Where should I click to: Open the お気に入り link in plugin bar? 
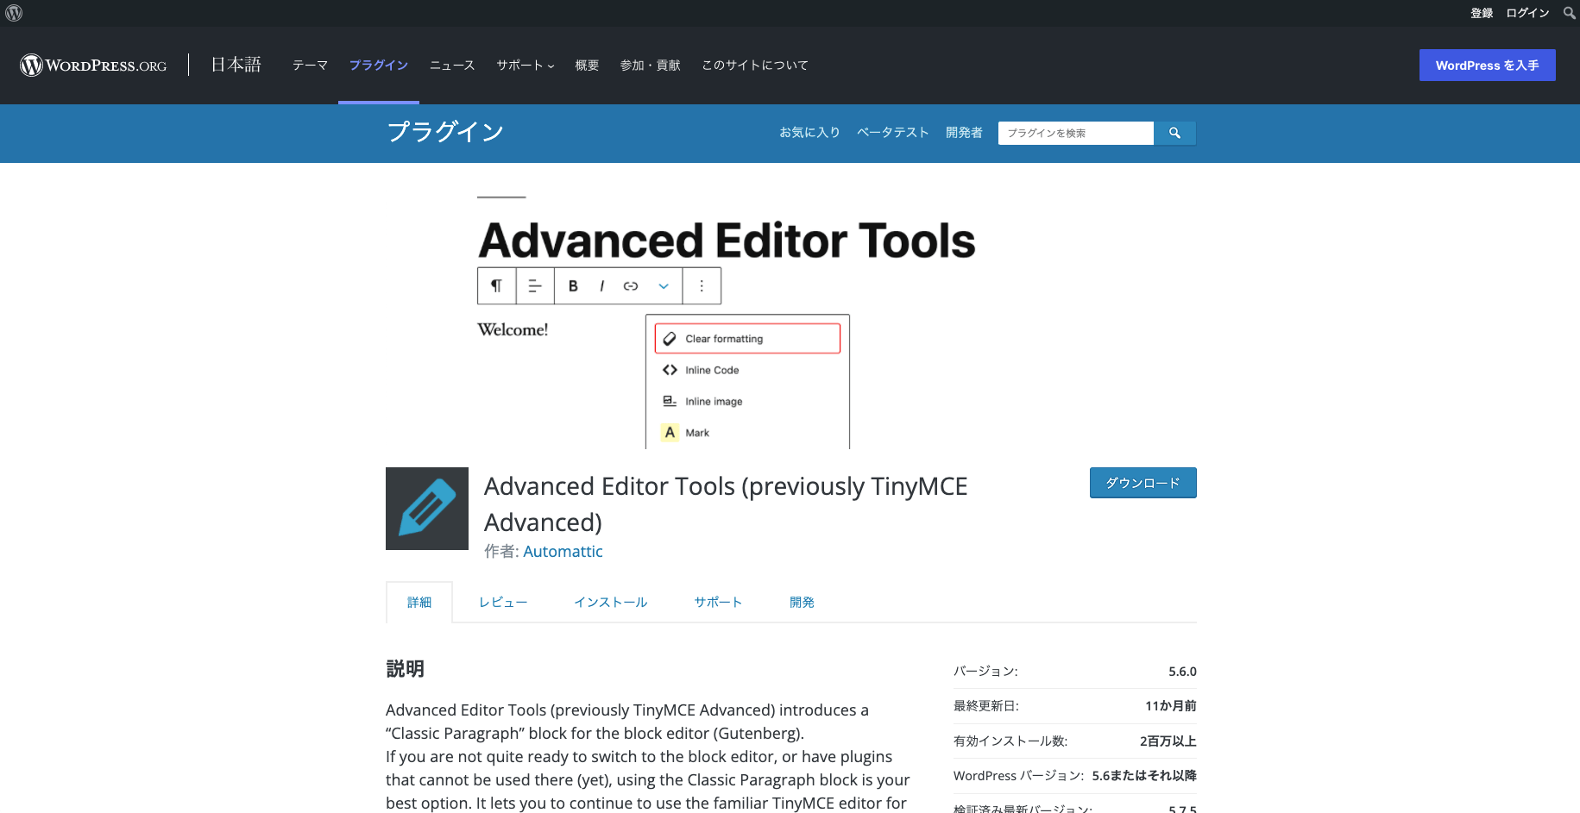coord(809,133)
